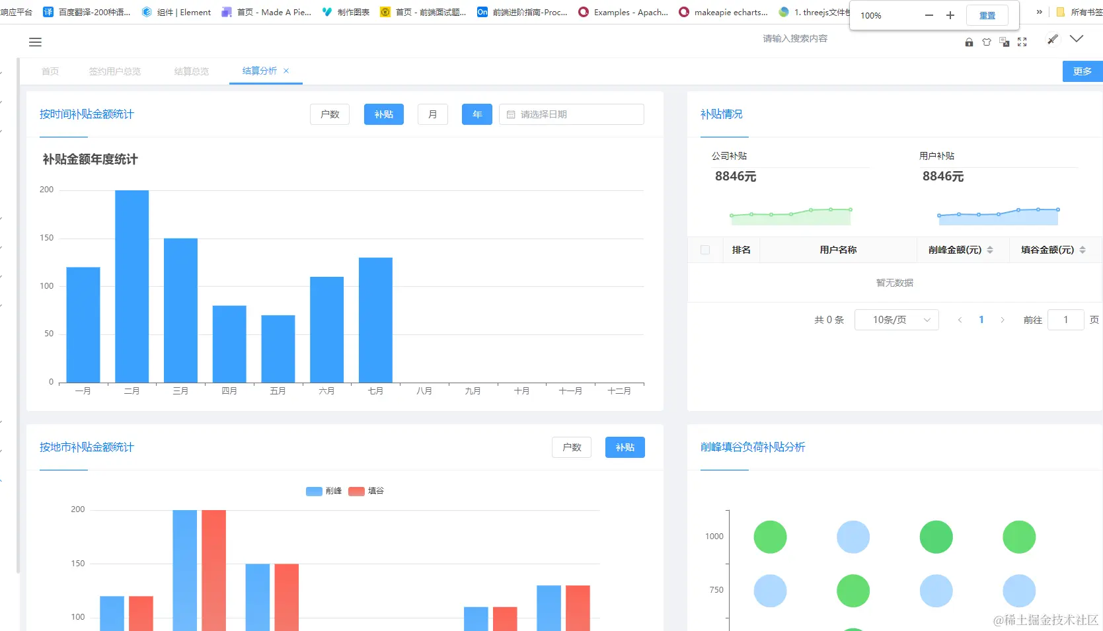Click the go-to page number input
Viewport: 1103px width, 631px height.
coord(1066,320)
